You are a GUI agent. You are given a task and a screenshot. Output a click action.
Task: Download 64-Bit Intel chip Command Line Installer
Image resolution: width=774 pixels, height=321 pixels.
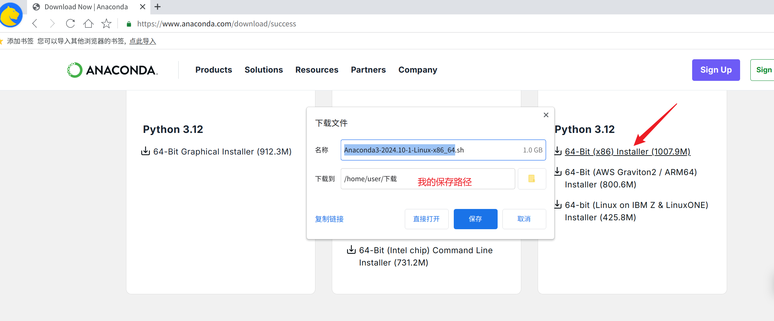(x=426, y=256)
